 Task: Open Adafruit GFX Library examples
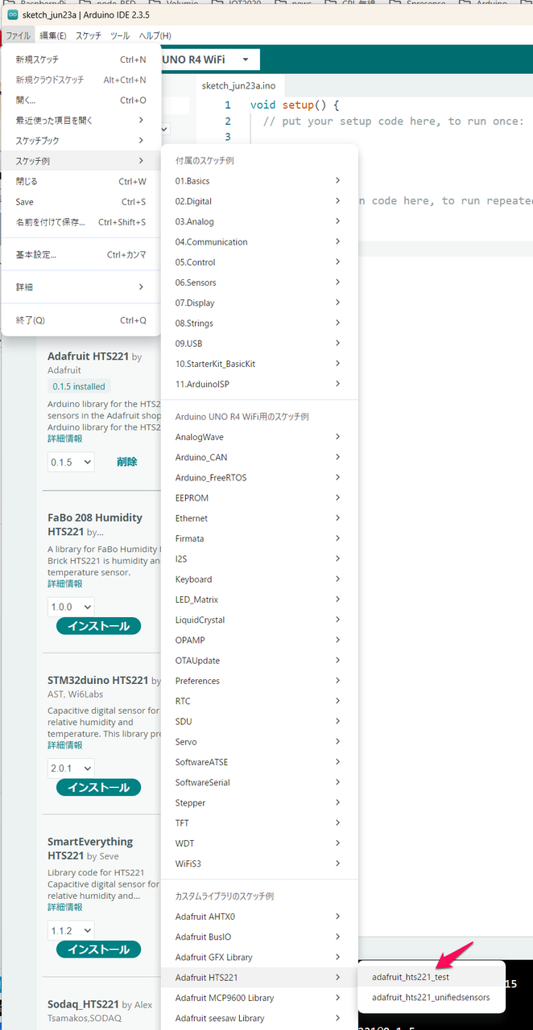point(259,958)
